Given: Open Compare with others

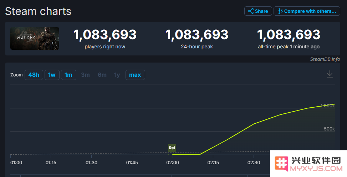Looking at the screenshot, I should coord(307,11).
